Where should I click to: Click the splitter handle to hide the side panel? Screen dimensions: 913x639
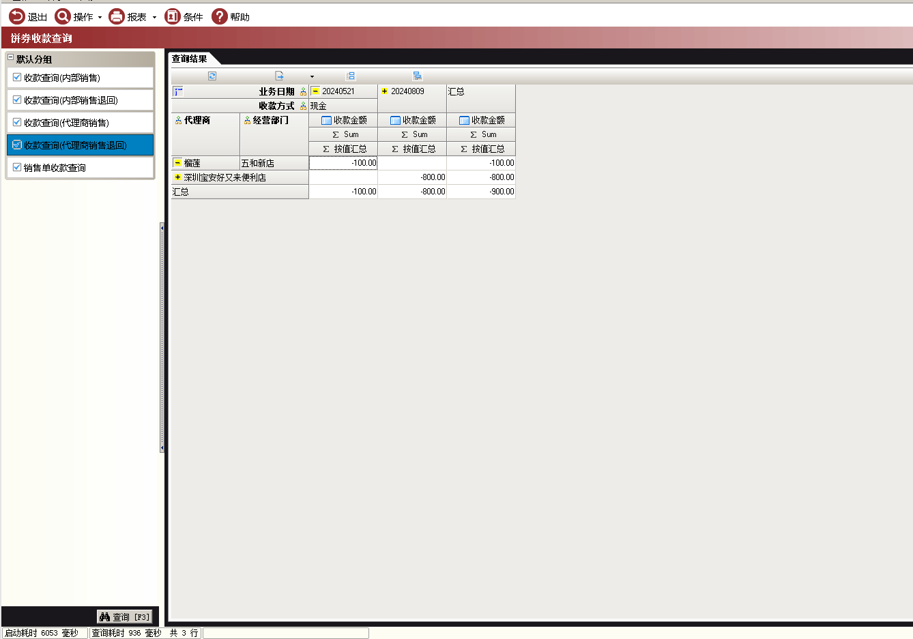click(162, 337)
